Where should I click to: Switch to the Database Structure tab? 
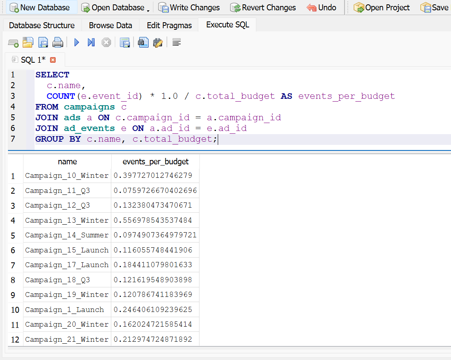pos(42,25)
